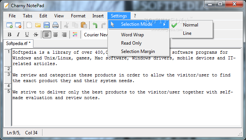Click line number 3 in margin
This screenshot has width=246, height=140.
click(x=9, y=75)
